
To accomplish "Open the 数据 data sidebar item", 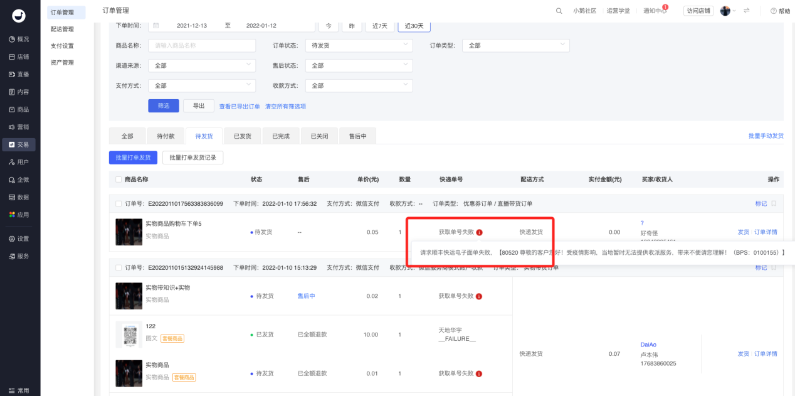I will [19, 197].
